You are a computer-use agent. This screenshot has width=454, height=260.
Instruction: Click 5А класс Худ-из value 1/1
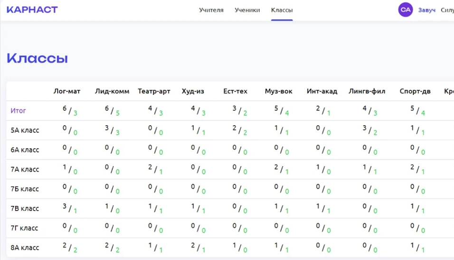click(x=198, y=130)
